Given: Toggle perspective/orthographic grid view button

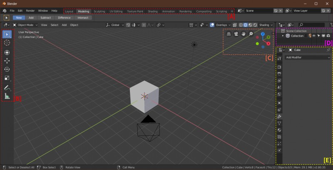Looking at the screenshot, I should [229, 34].
